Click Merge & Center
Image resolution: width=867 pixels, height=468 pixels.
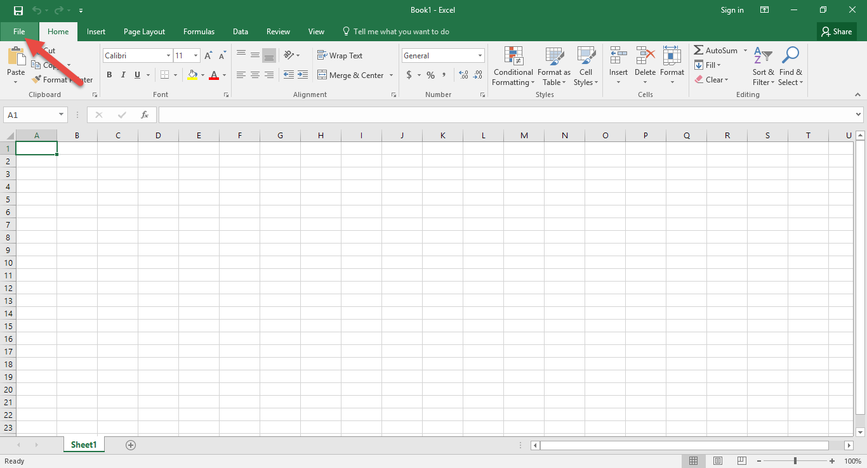pos(351,75)
